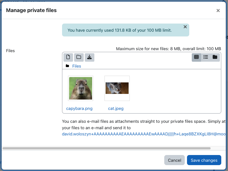Click the Manage private files heading
The width and height of the screenshot is (228, 171).
[31, 10]
